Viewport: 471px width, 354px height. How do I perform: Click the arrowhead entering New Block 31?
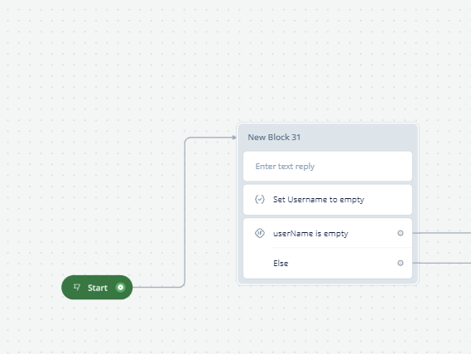tap(234, 138)
